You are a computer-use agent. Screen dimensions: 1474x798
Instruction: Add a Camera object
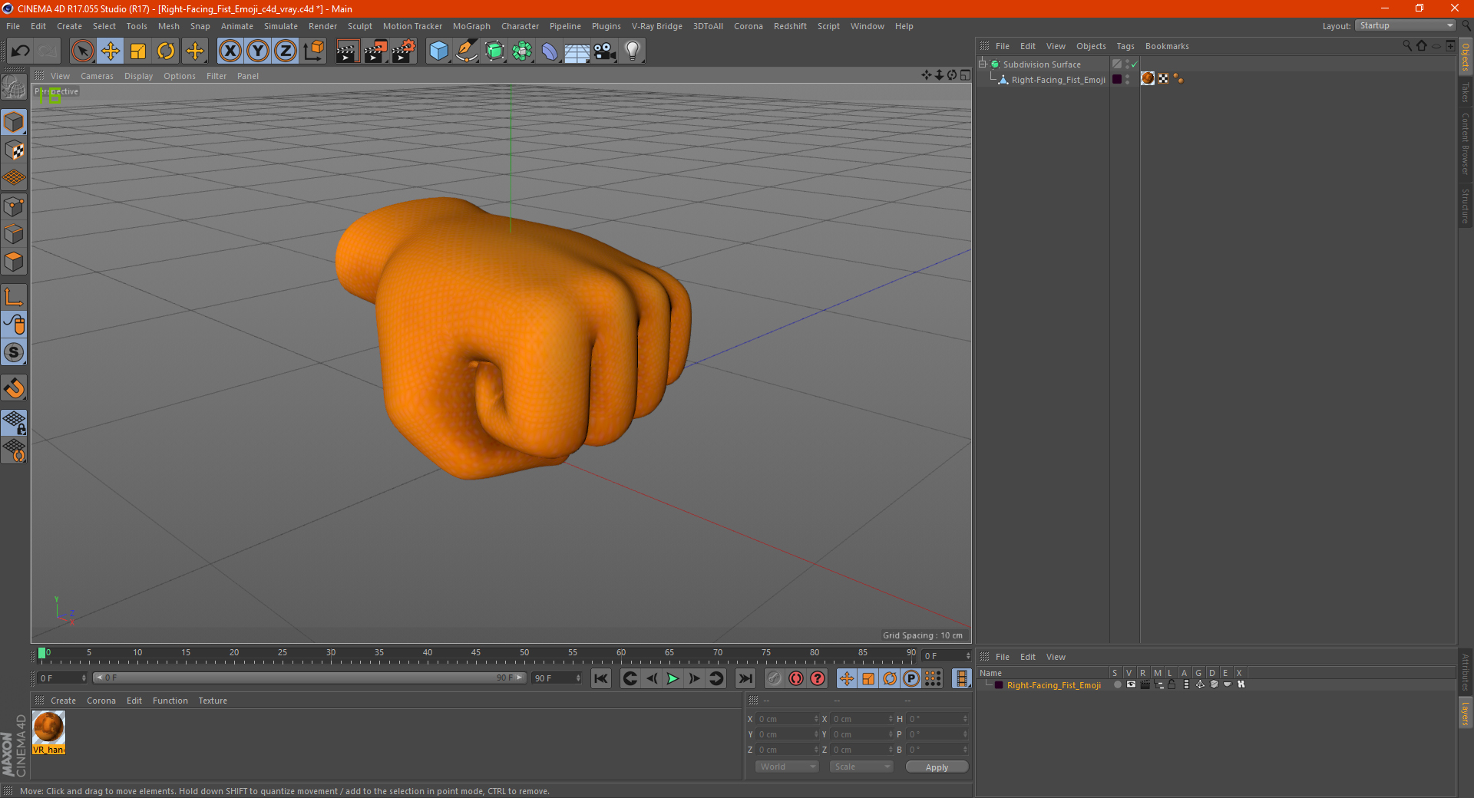605,51
